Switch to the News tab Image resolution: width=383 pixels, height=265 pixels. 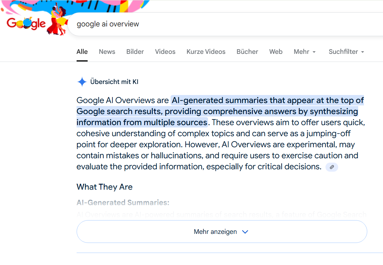(x=107, y=52)
